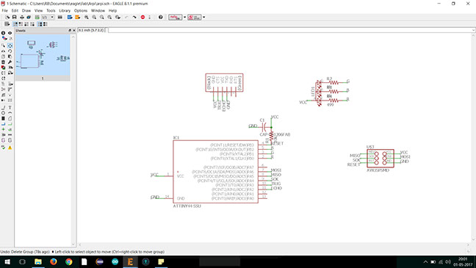Click the Use library toolbar icon
Image resolution: width=476 pixels, height=268 pixels.
(x=60, y=18)
